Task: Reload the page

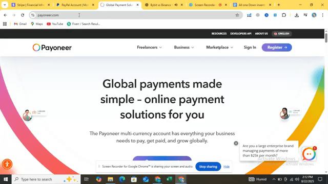Action: click(23, 15)
